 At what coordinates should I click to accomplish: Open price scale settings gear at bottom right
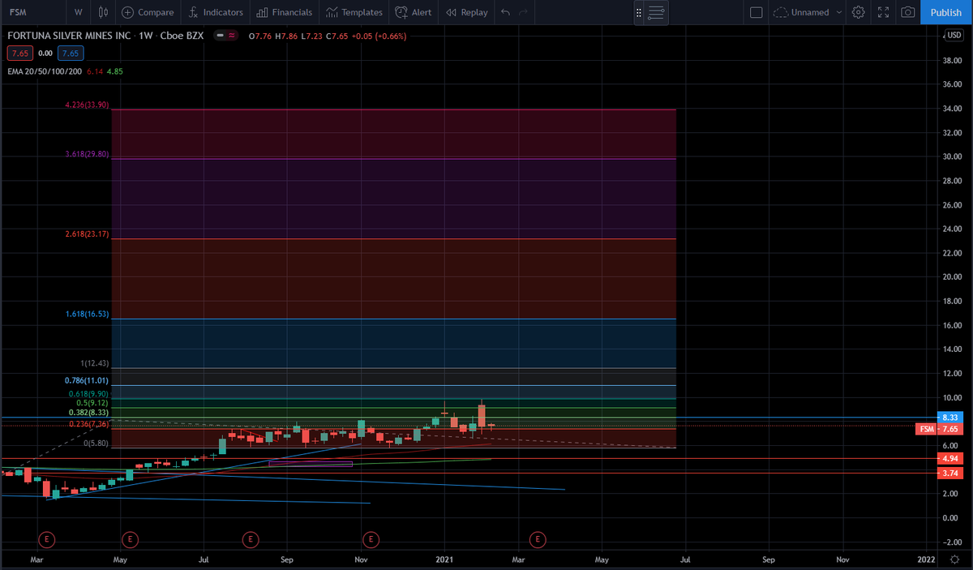coord(954,559)
